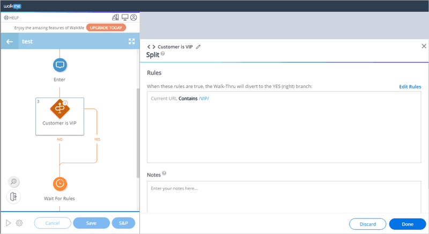Show help tooltip beside Notes
429x234 pixels.
(x=164, y=173)
